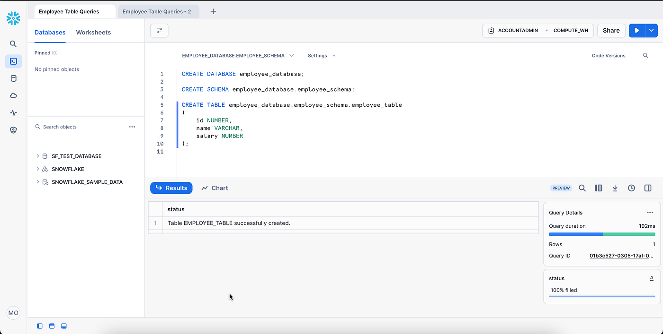This screenshot has width=663, height=334.
Task: Expand the SNOWFLAKE tree node
Action: 38,169
